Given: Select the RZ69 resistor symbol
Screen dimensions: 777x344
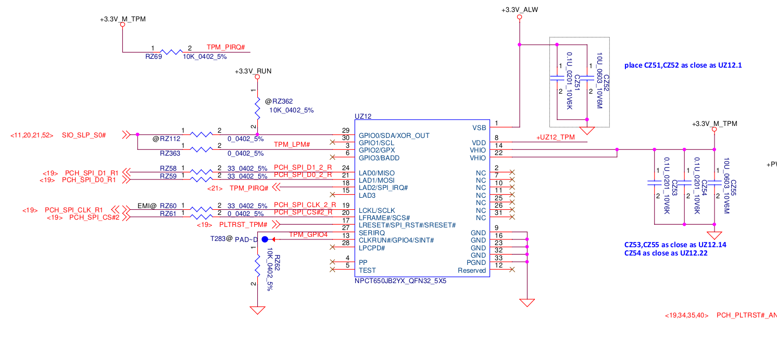Looking at the screenshot, I should [x=171, y=52].
